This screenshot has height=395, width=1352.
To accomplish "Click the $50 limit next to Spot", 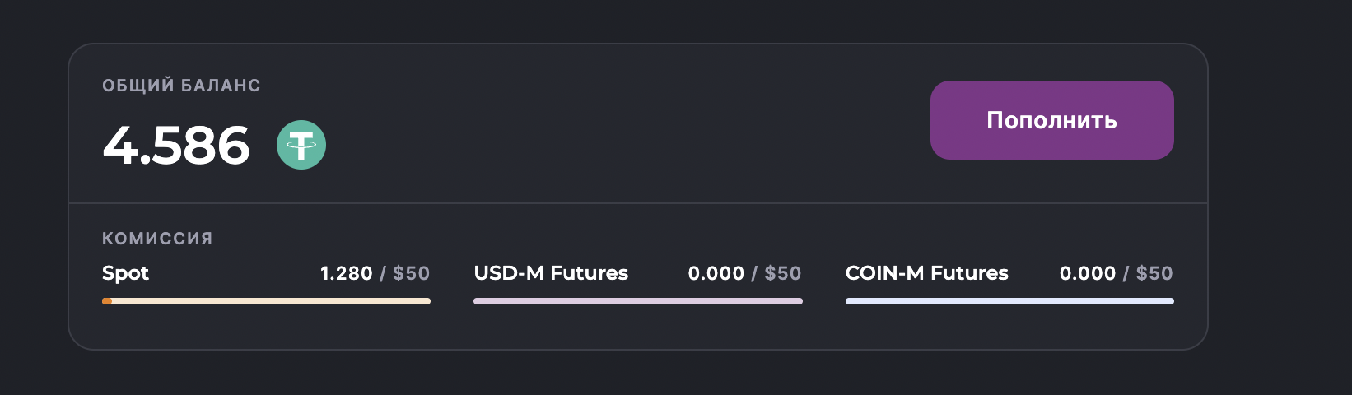I will tap(411, 273).
